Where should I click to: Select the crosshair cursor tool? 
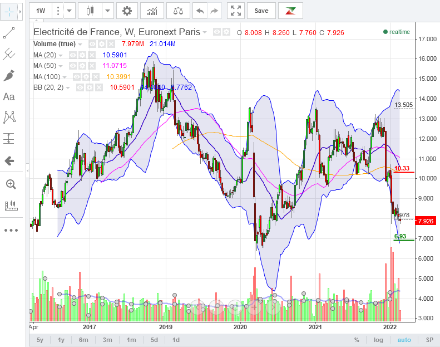pyautogui.click(x=9, y=12)
